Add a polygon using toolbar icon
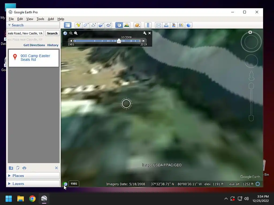The width and height of the screenshot is (274, 205). click(86, 25)
